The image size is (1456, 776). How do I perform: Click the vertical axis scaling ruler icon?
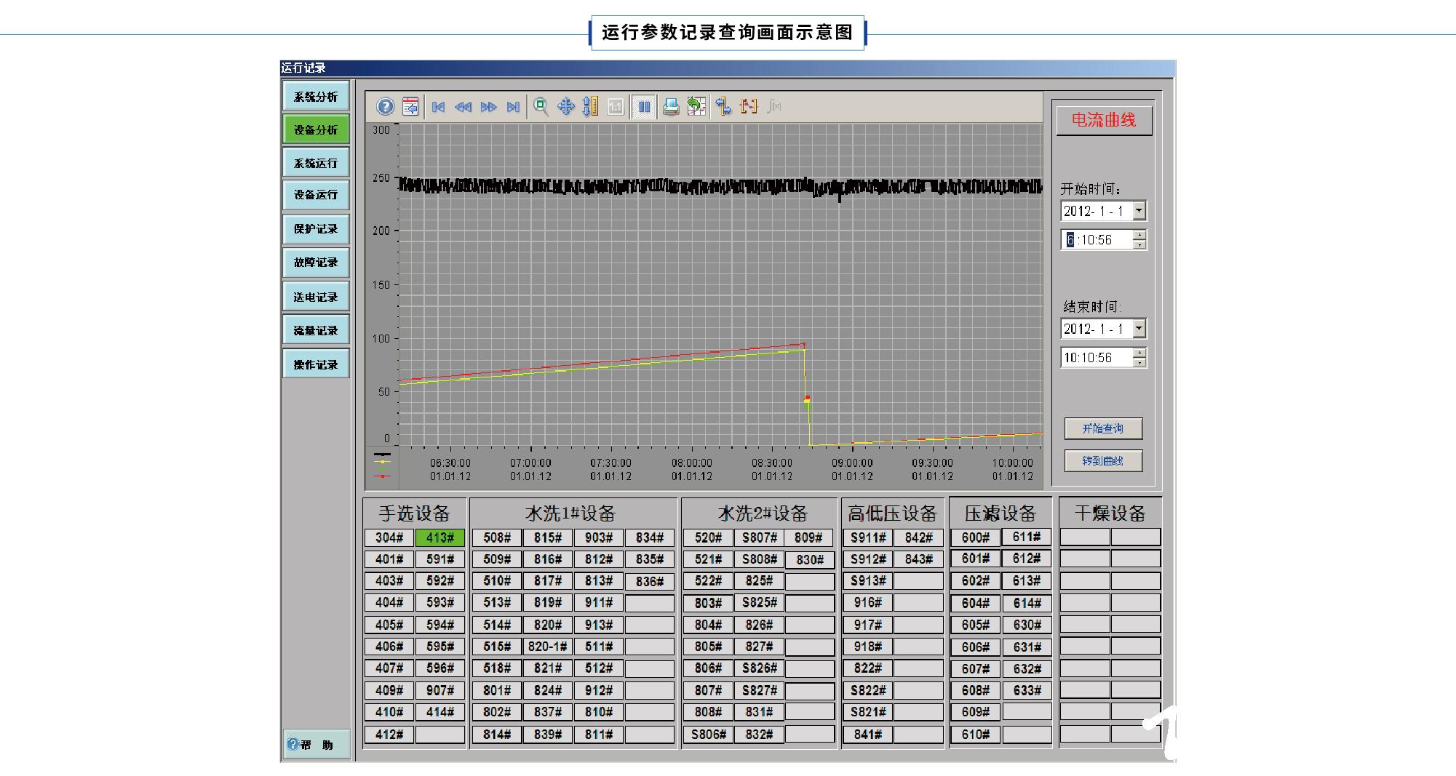coord(591,107)
